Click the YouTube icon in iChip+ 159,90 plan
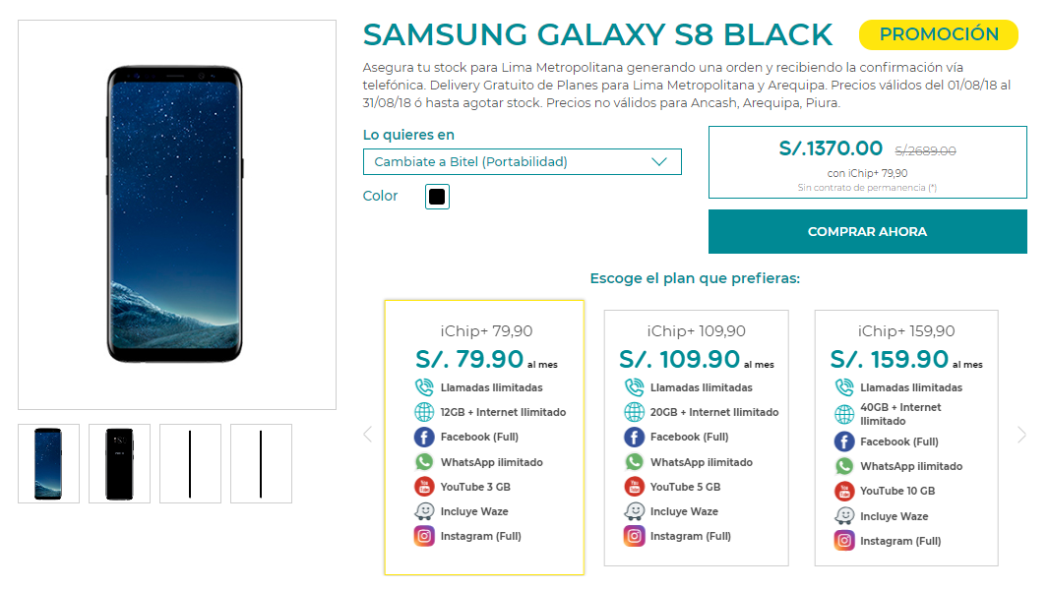Viewport: 1049px width, 589px height. [844, 492]
